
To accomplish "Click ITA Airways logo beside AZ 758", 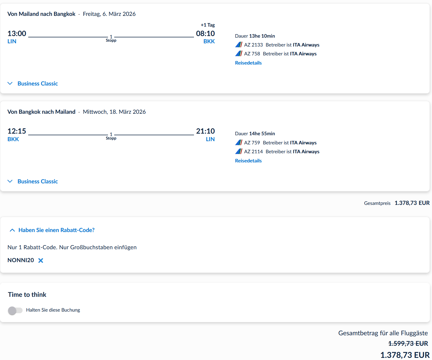I will 239,54.
